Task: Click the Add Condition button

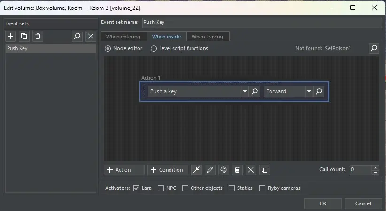Action: tap(168, 170)
